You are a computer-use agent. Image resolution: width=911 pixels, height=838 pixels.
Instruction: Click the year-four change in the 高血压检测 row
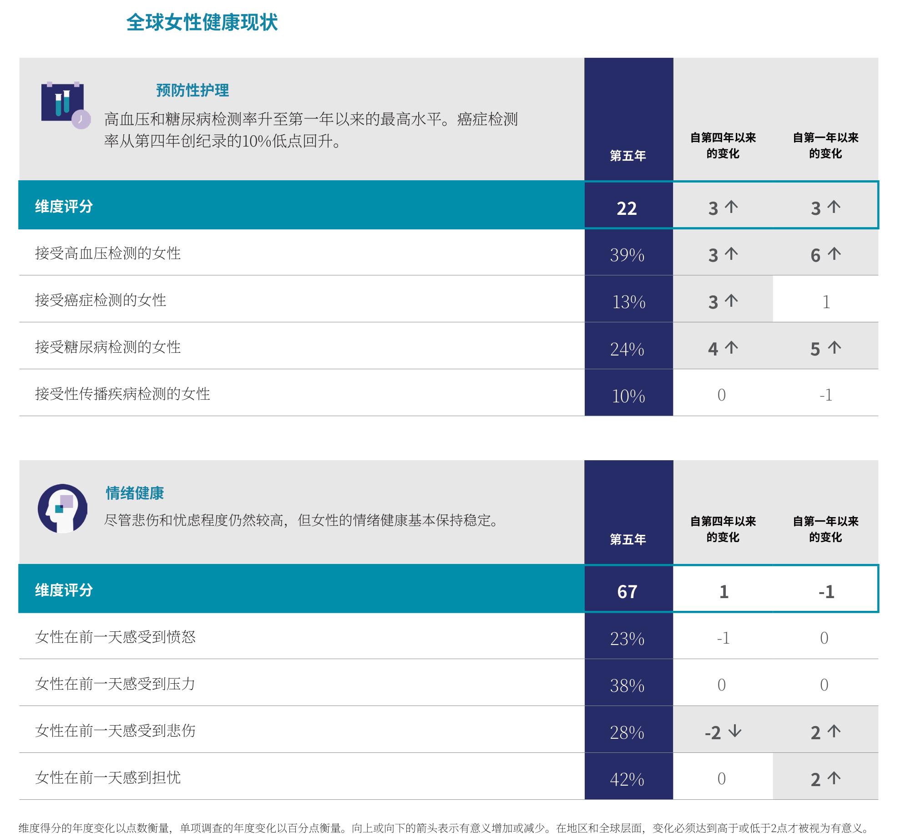click(x=723, y=255)
